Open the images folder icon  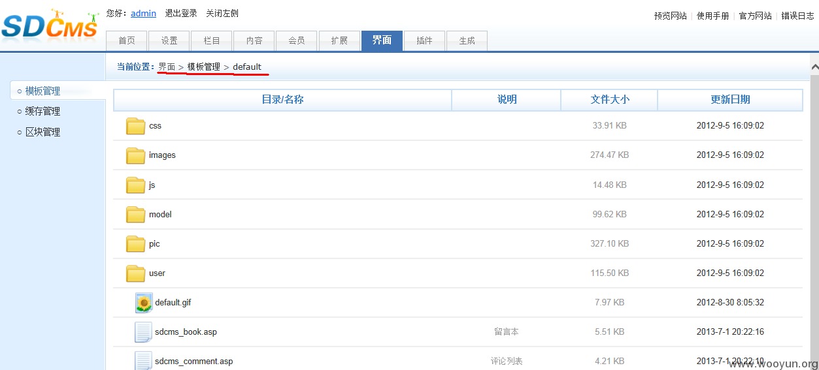click(x=136, y=155)
